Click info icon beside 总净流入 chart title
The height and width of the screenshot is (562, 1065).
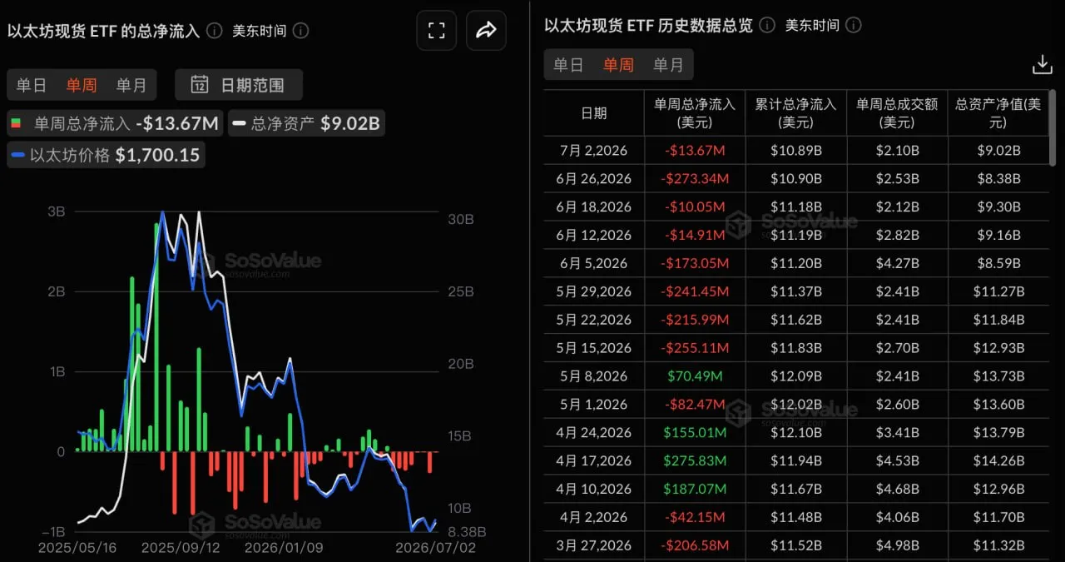point(215,31)
